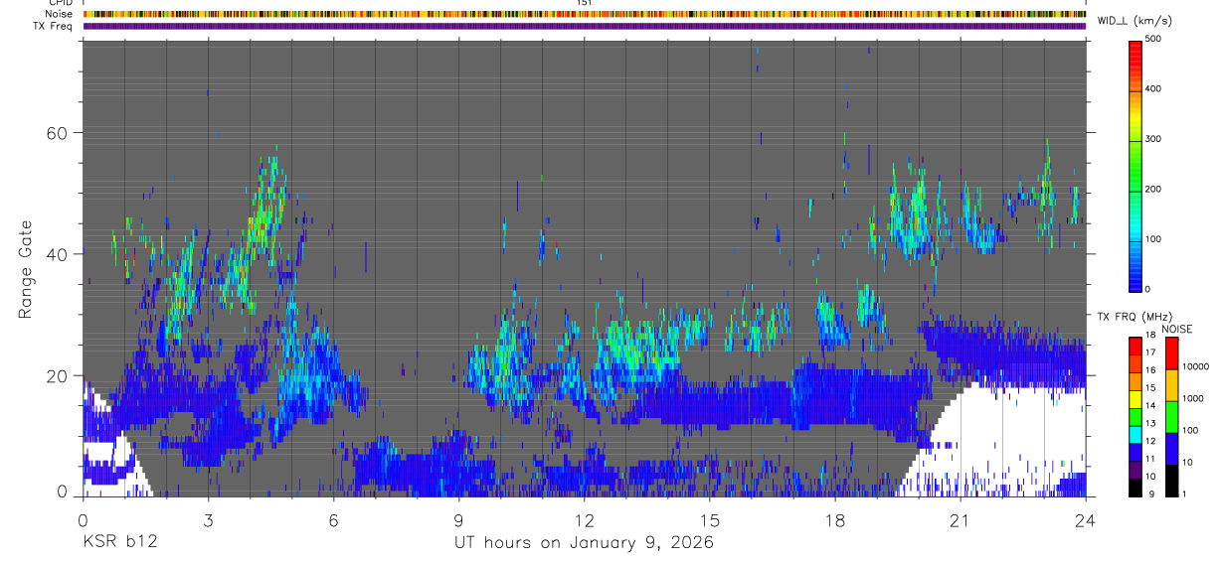
Task: Click the '21' UT hour axis tick
Action: [960, 518]
